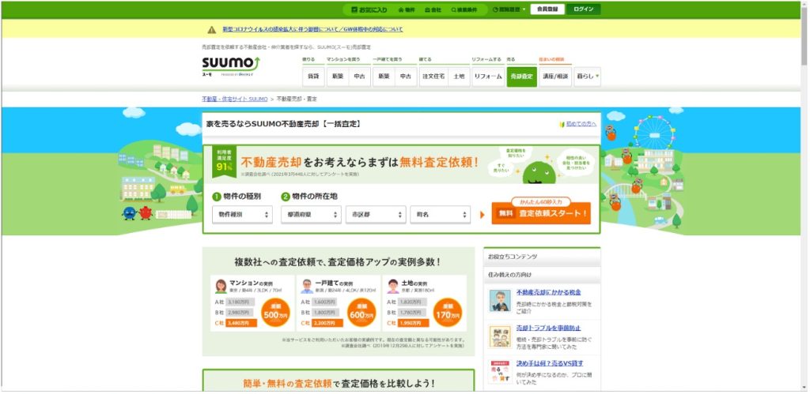The height and width of the screenshot is (394, 810).
Task: Click thumbnail for 売るVS貸す article
Action: pos(500,372)
